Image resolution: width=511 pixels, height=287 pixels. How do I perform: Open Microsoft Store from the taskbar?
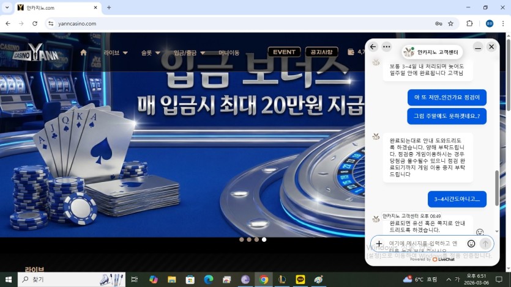coord(190,280)
